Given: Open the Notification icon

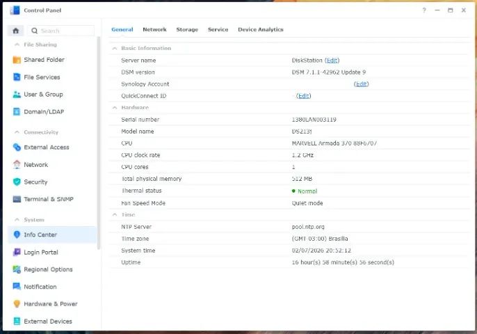Looking at the screenshot, I should pyautogui.click(x=17, y=287).
